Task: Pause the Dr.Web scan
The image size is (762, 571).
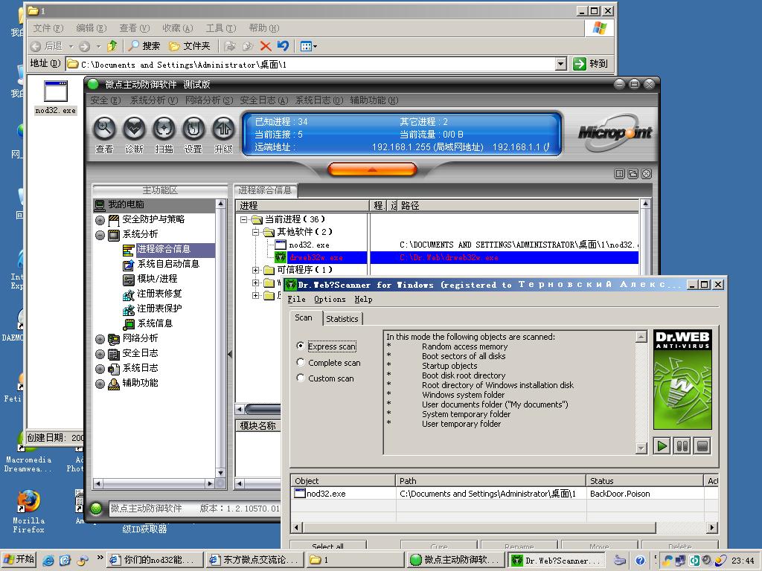Action: (682, 446)
